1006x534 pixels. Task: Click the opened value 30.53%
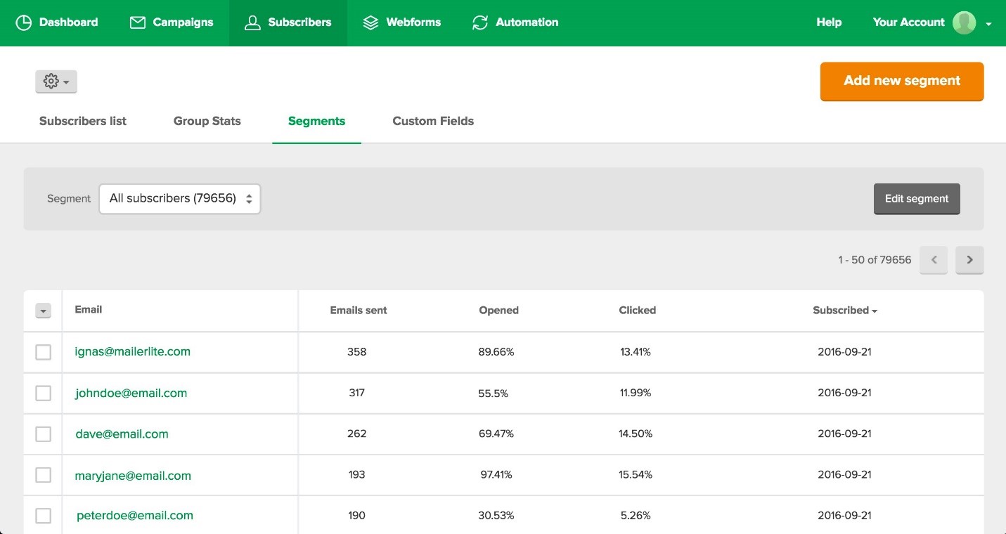pyautogui.click(x=496, y=515)
